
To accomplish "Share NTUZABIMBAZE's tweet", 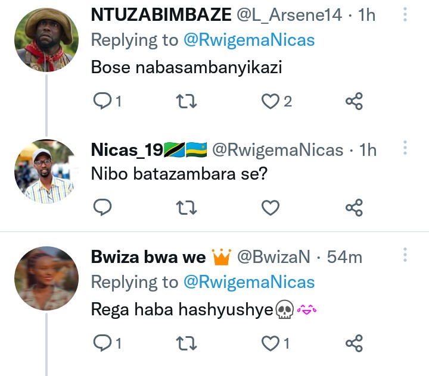I will [354, 102].
